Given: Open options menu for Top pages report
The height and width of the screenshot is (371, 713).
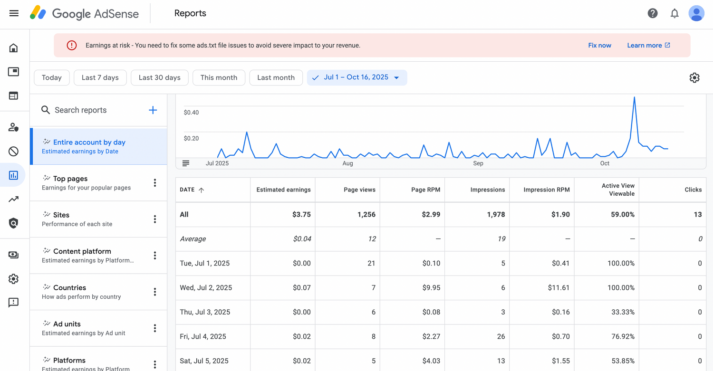Looking at the screenshot, I should [155, 183].
